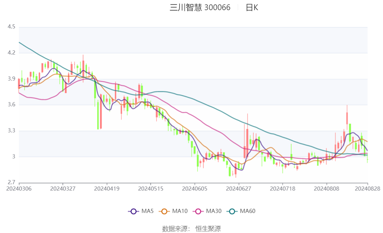Click the 20240718 x-axis date label
This screenshot has width=383, height=233.
[x=283, y=189]
